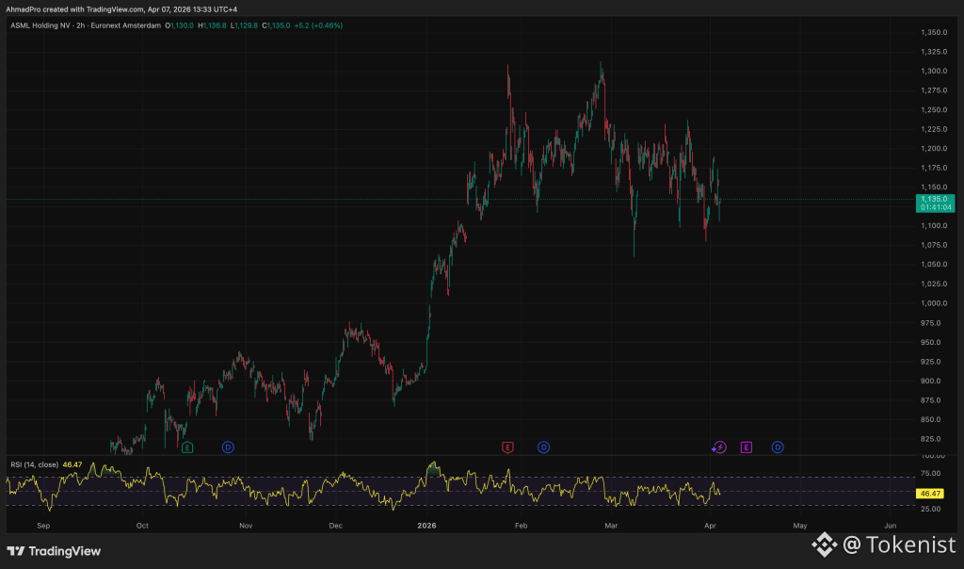Screen dimensions: 964x569
Task: Click the blue dividend marker before May
Action: click(778, 447)
